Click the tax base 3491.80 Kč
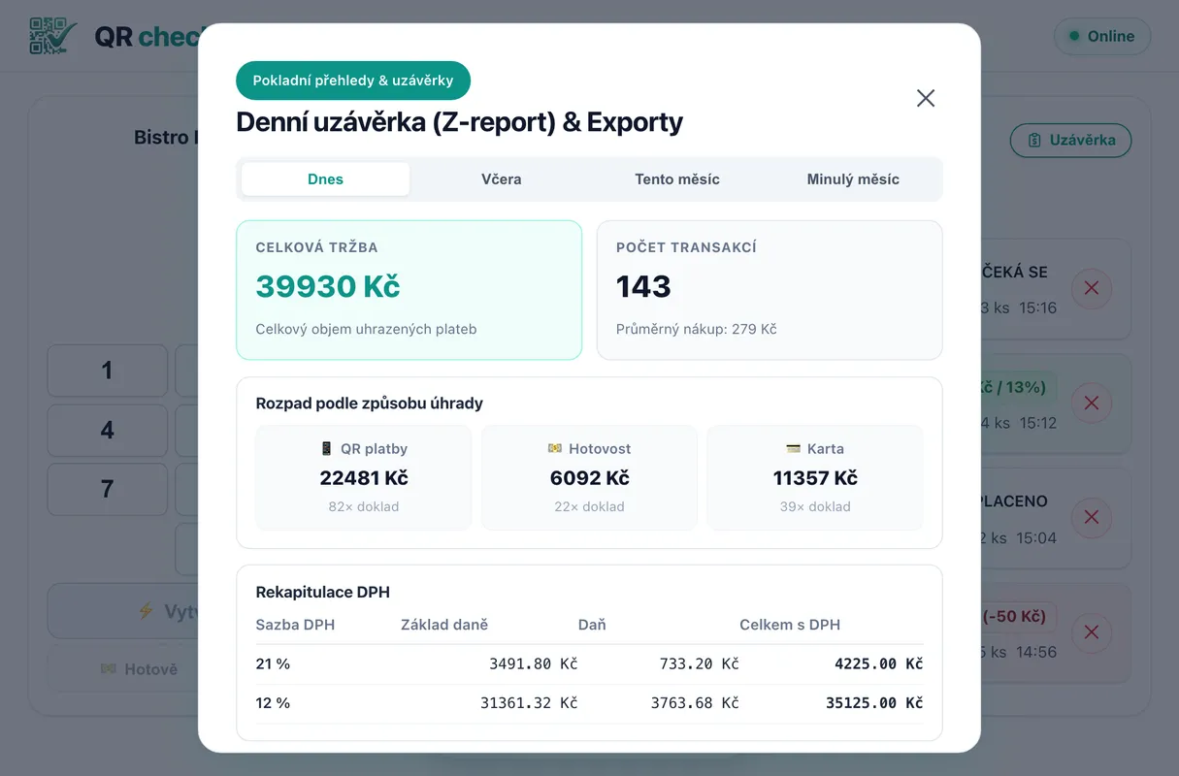Viewport: 1179px width, 776px height. [533, 664]
